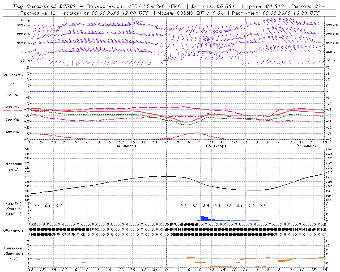The height and width of the screenshot is (272, 340).
Task: Click the tallest blue precipitation bar
Action: point(202,219)
